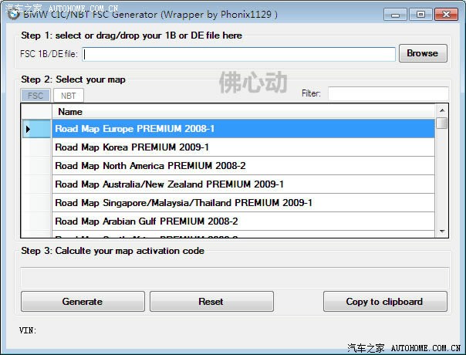The width and height of the screenshot is (466, 355).
Task: Focus the FSC 1B/DE file input field
Action: click(239, 54)
